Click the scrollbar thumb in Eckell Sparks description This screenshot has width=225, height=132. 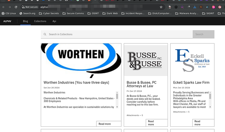point(210,96)
